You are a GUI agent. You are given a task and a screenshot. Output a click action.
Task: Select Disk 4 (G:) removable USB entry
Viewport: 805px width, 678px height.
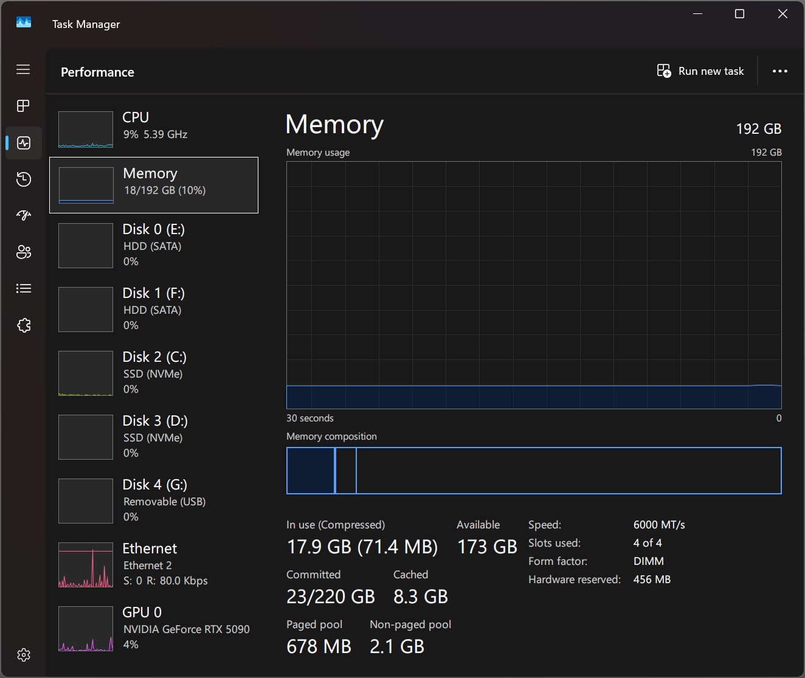[x=153, y=500]
